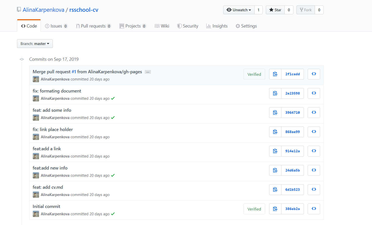Copy SHA of the "fix: link place holder" commit
This screenshot has width=372, height=225.
(x=275, y=132)
